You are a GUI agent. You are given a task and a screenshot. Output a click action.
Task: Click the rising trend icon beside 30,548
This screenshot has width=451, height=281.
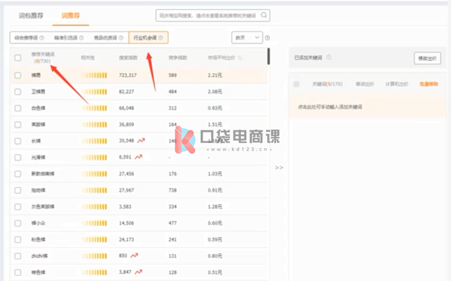pos(141,140)
